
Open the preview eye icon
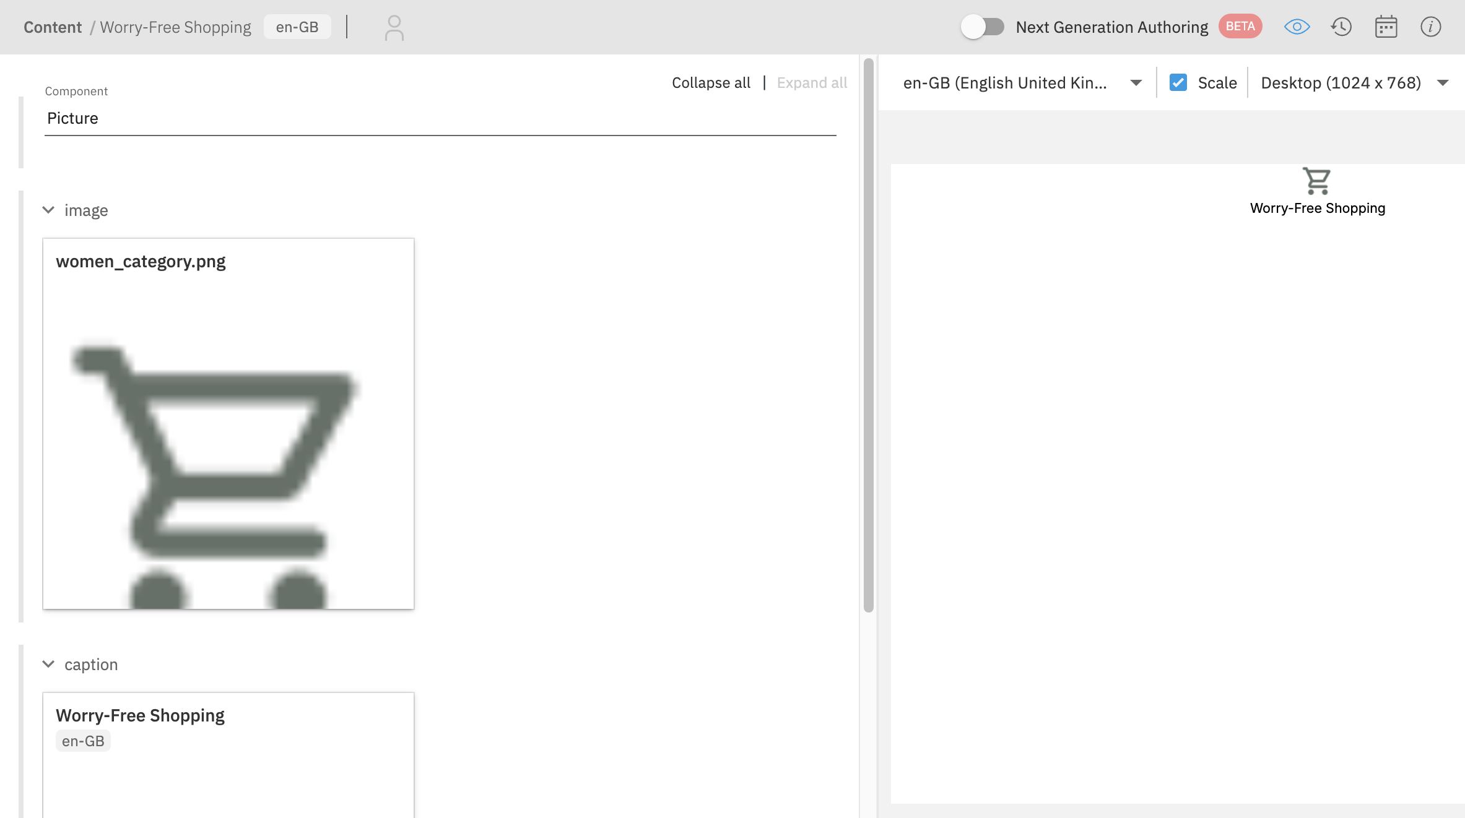click(1297, 27)
